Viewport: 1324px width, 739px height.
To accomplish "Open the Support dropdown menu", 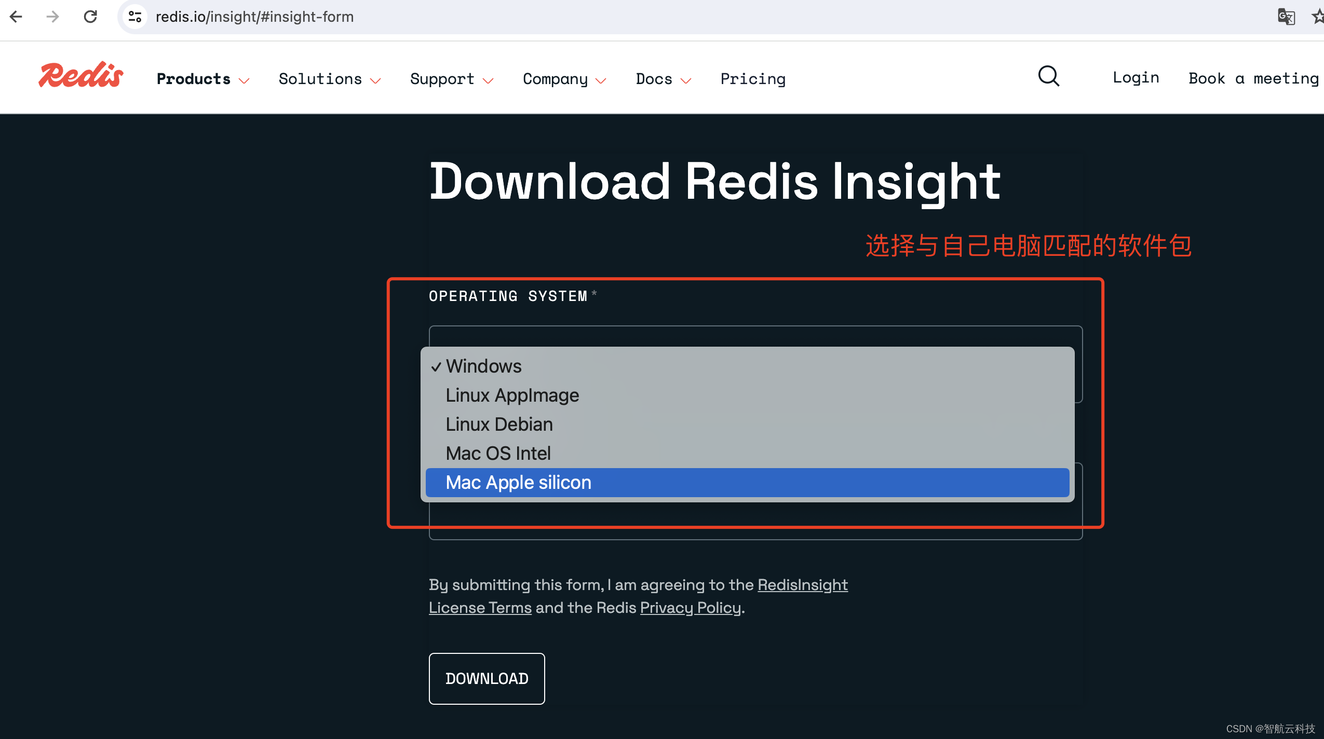I will tap(452, 79).
